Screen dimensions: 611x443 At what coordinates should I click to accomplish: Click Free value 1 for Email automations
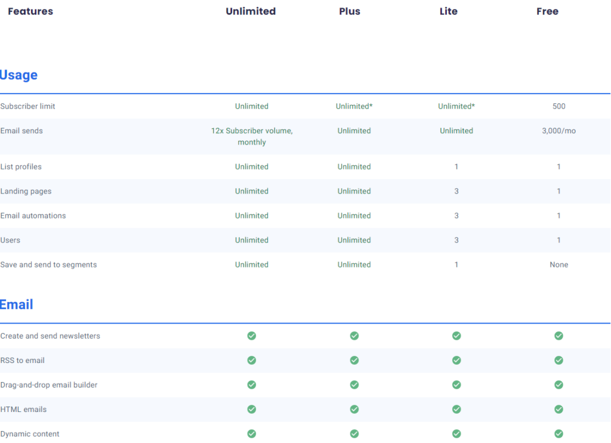(x=558, y=216)
